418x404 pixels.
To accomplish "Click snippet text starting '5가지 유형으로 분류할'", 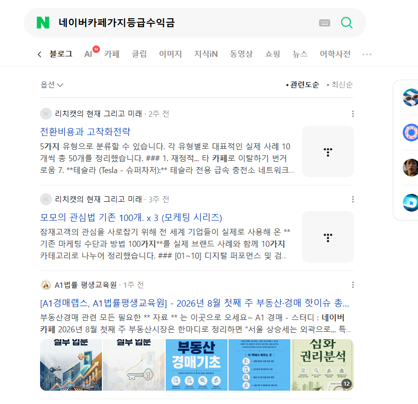I will click(167, 158).
